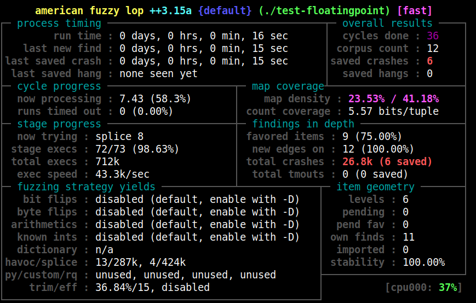The image size is (476, 303).
Task: Select the run time value of 16 sec
Action: [203, 36]
